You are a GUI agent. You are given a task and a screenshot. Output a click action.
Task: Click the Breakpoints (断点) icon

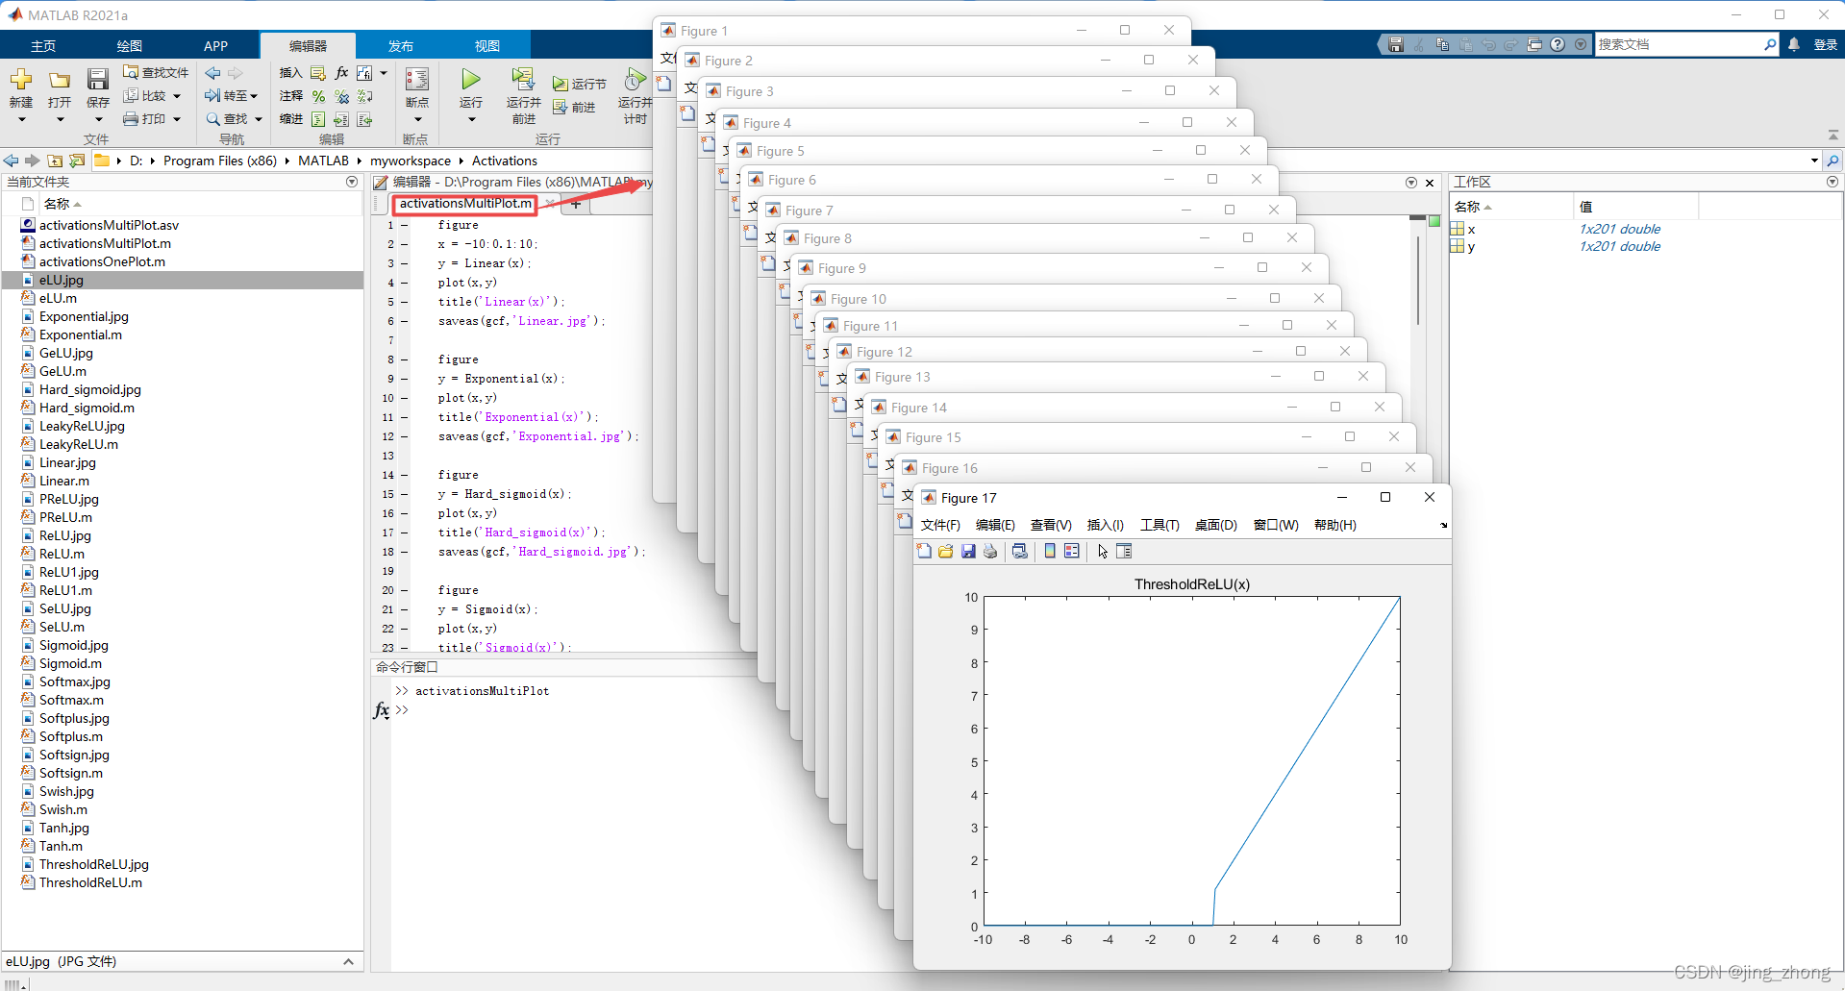click(x=417, y=80)
